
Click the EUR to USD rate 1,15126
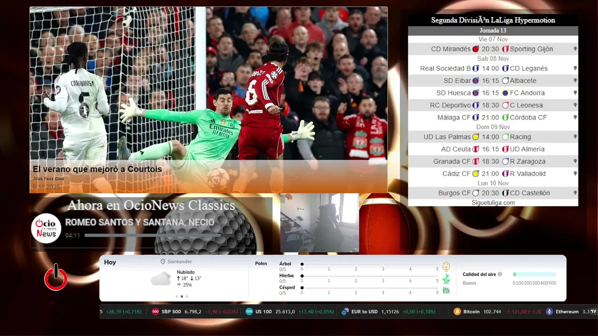click(390, 312)
